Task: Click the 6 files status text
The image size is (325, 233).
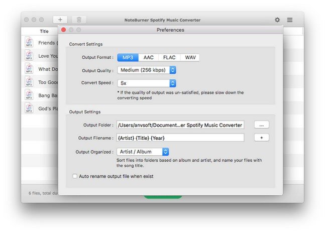Action: click(43, 193)
